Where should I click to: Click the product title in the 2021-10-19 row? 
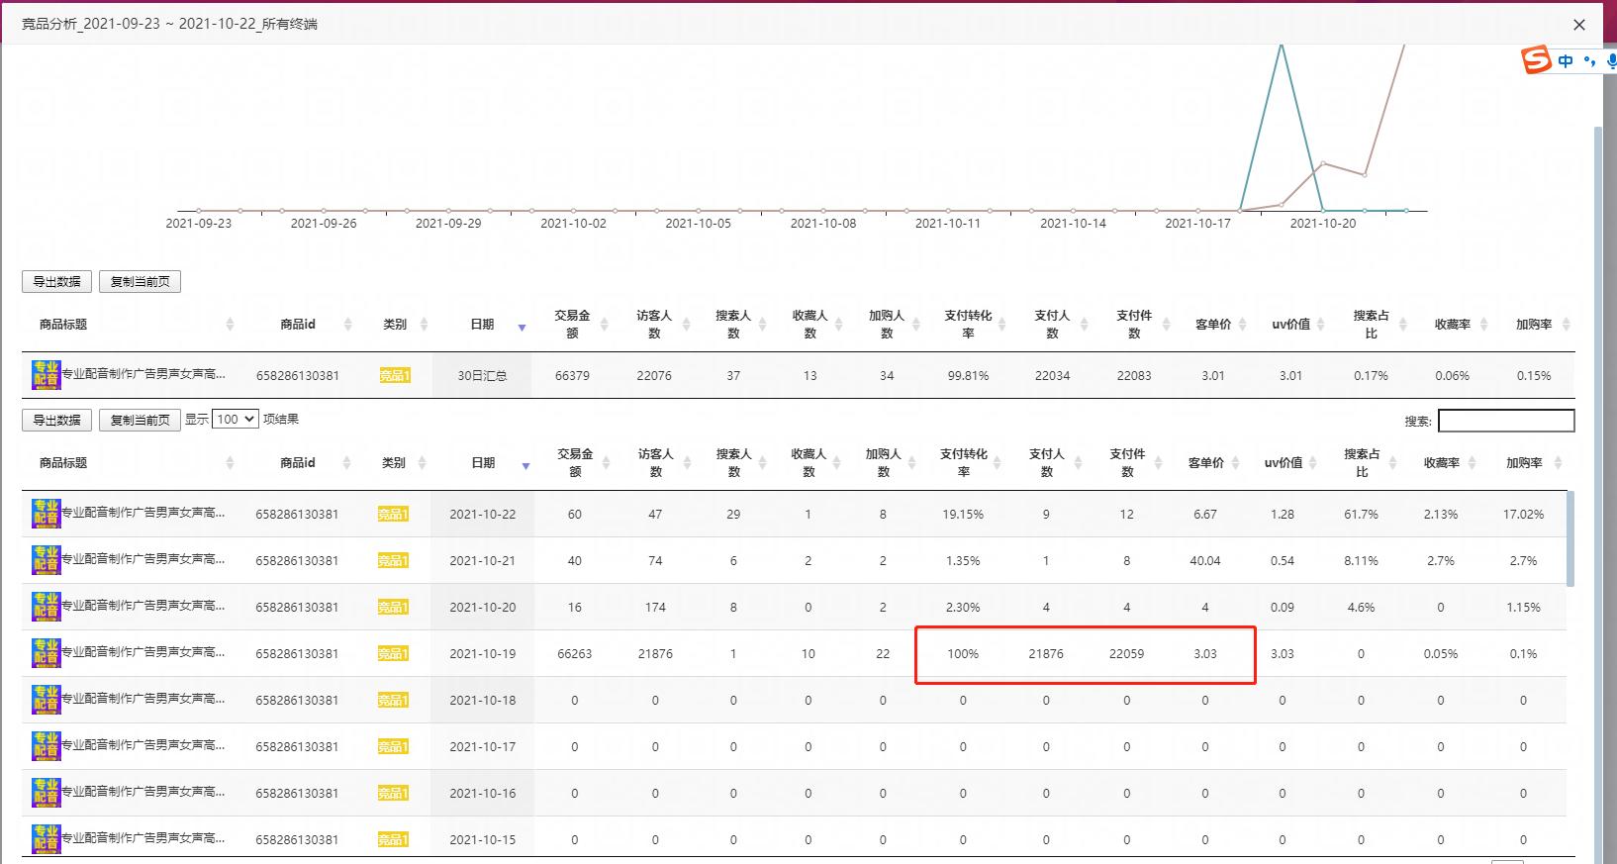tap(143, 652)
